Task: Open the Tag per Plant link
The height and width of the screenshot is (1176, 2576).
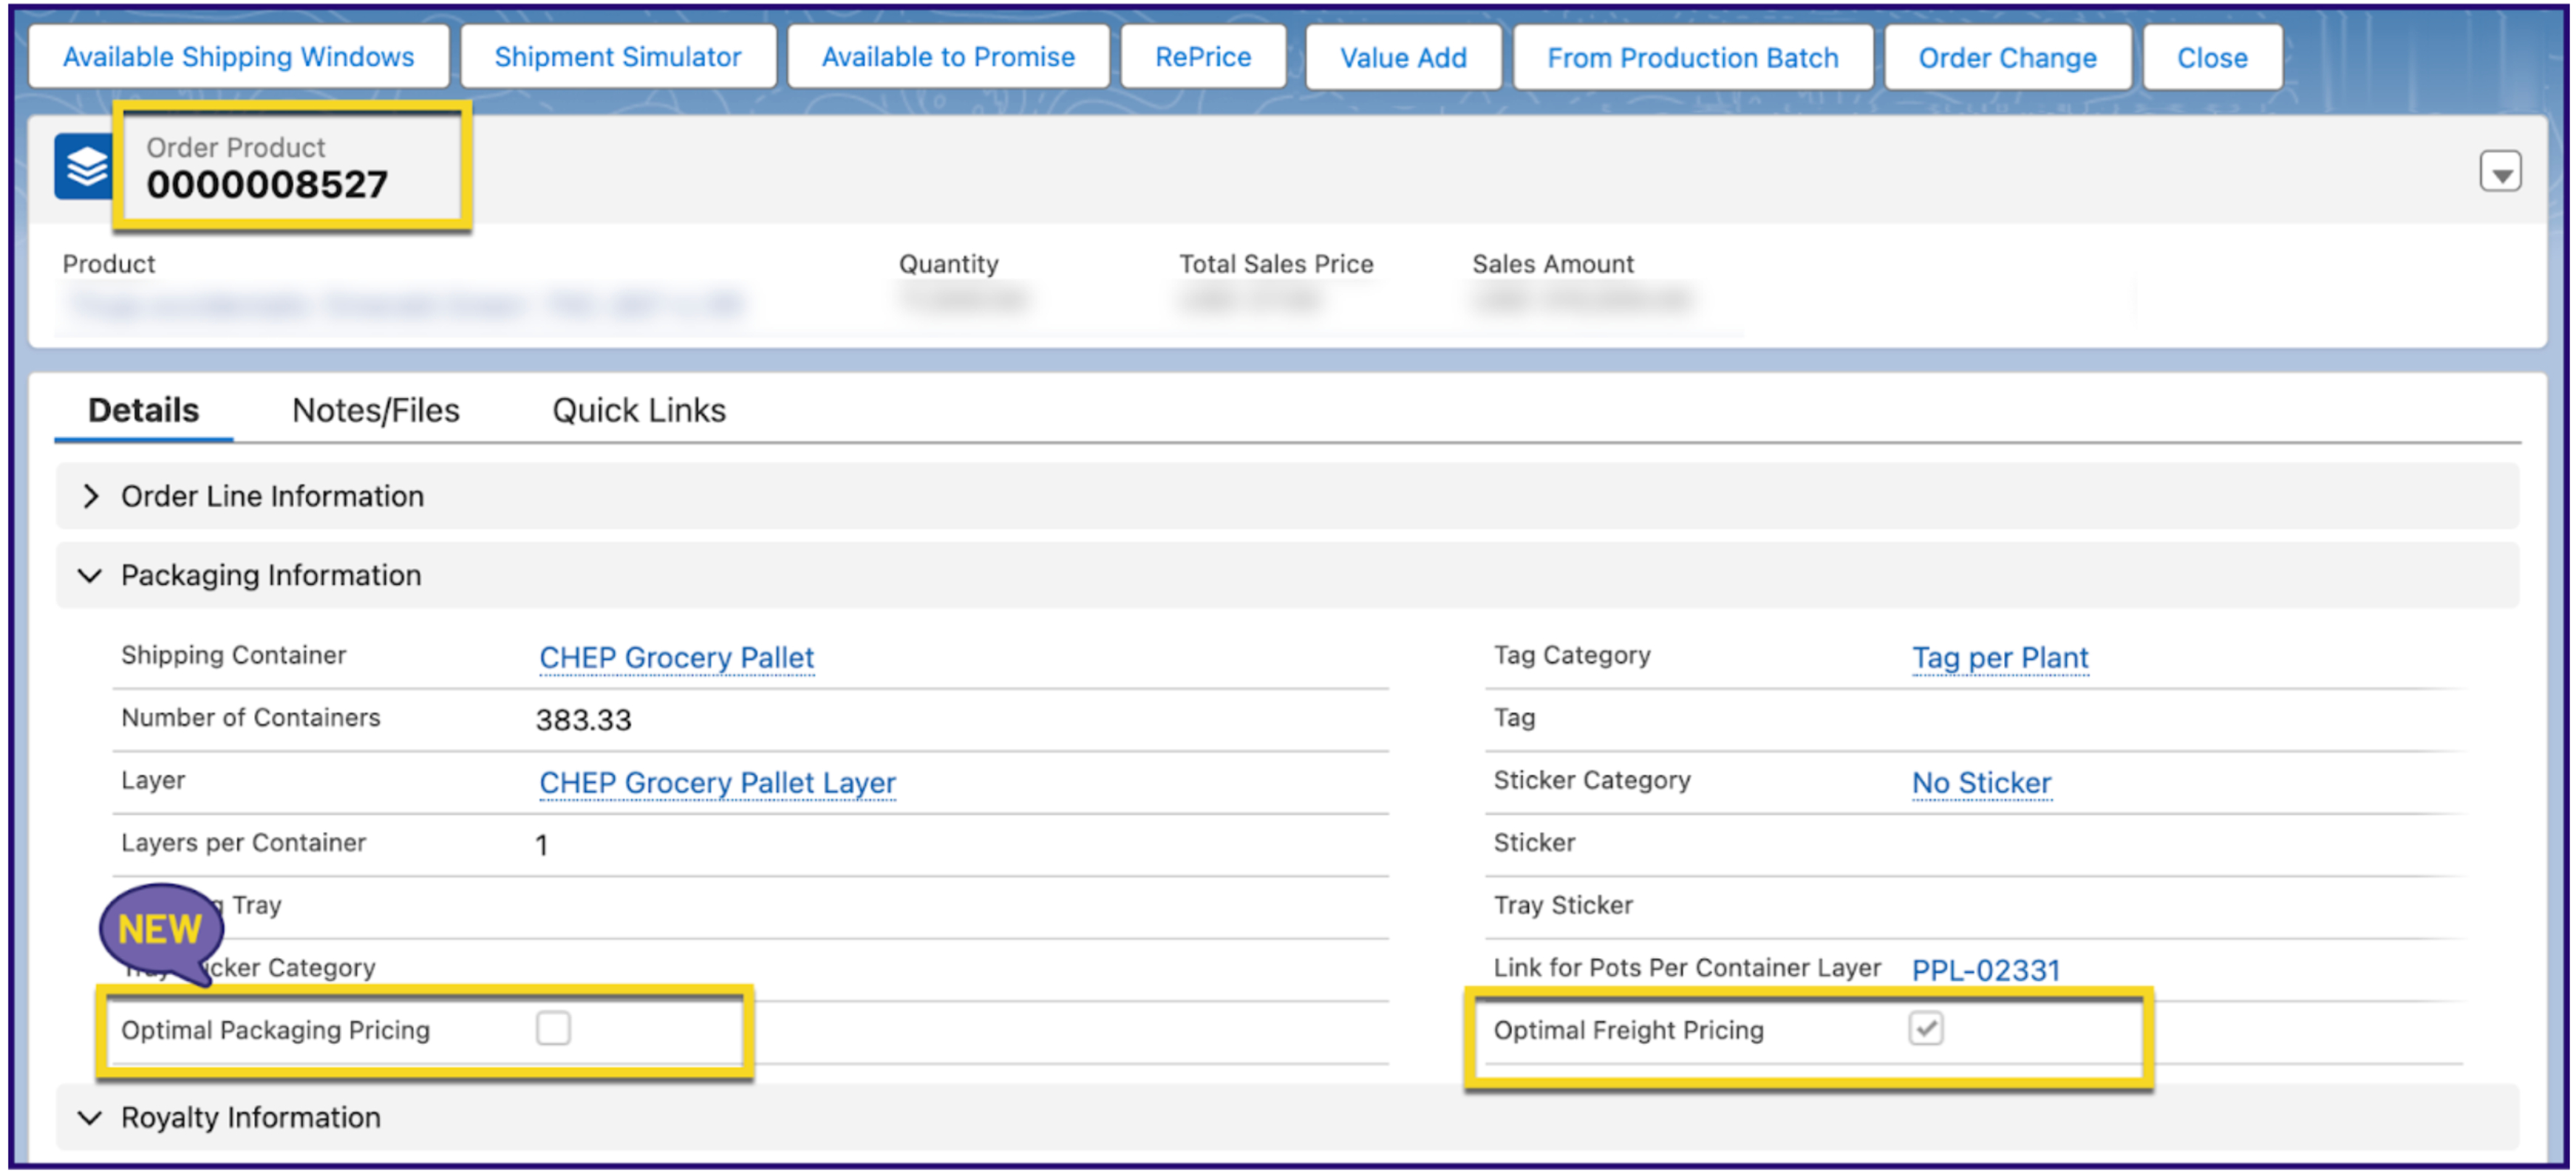Action: [x=2000, y=658]
